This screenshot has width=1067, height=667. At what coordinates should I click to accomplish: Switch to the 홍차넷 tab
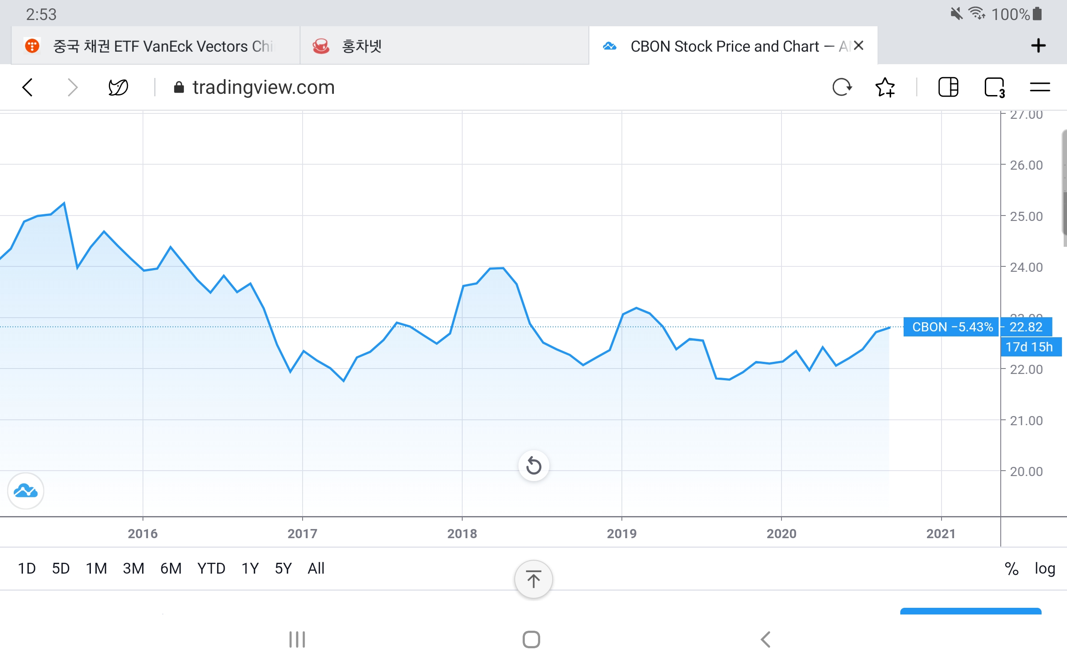click(443, 46)
